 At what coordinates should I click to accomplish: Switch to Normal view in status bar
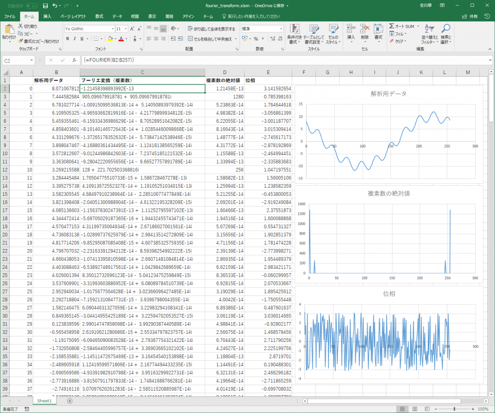coord(402,409)
